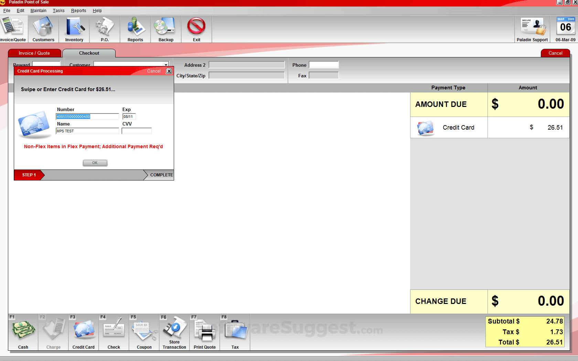This screenshot has height=361, width=578.
Task: Expand the Customer dropdown
Action: point(165,65)
